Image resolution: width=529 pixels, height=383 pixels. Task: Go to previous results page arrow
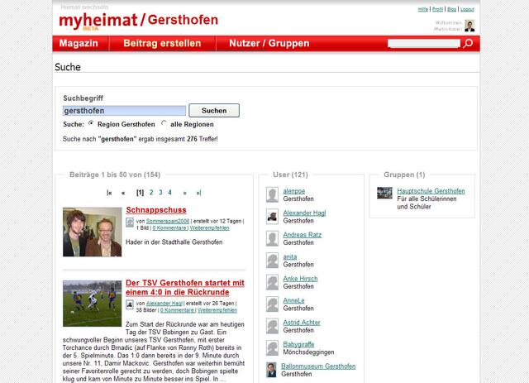pyautogui.click(x=123, y=193)
